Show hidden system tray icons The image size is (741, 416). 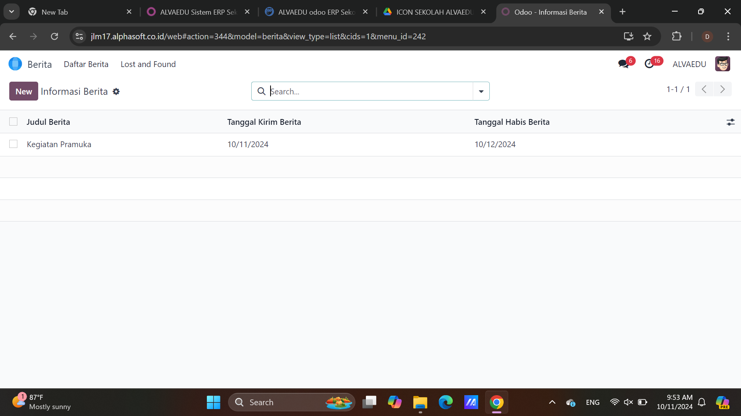552,402
